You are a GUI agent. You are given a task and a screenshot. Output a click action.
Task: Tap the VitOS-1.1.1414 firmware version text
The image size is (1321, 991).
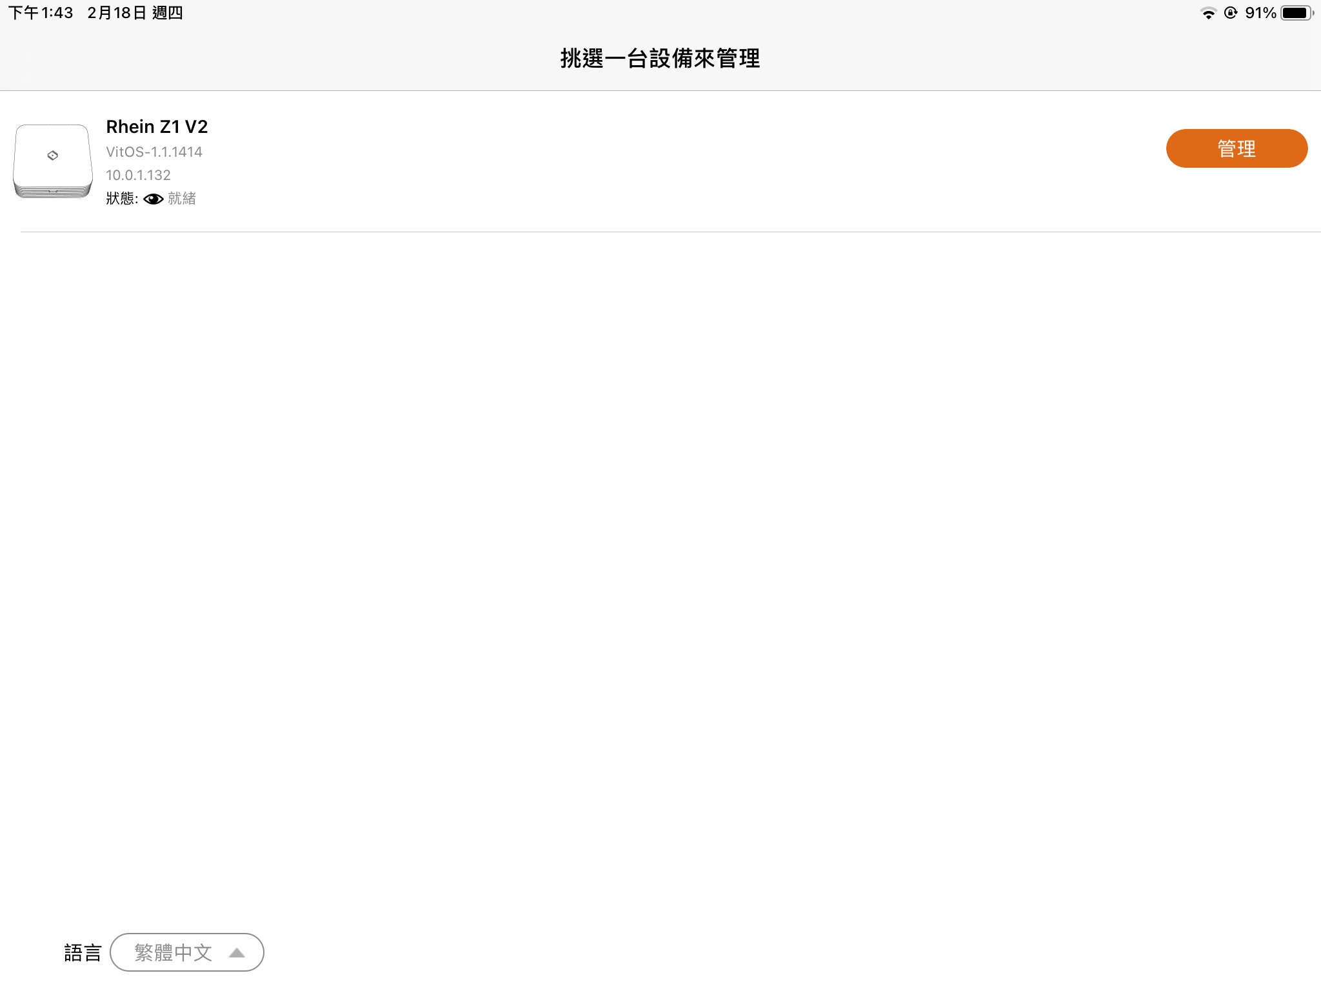tap(154, 152)
